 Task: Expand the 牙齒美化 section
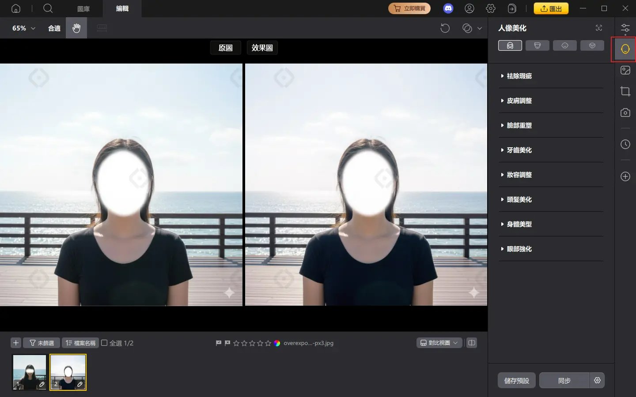(519, 150)
